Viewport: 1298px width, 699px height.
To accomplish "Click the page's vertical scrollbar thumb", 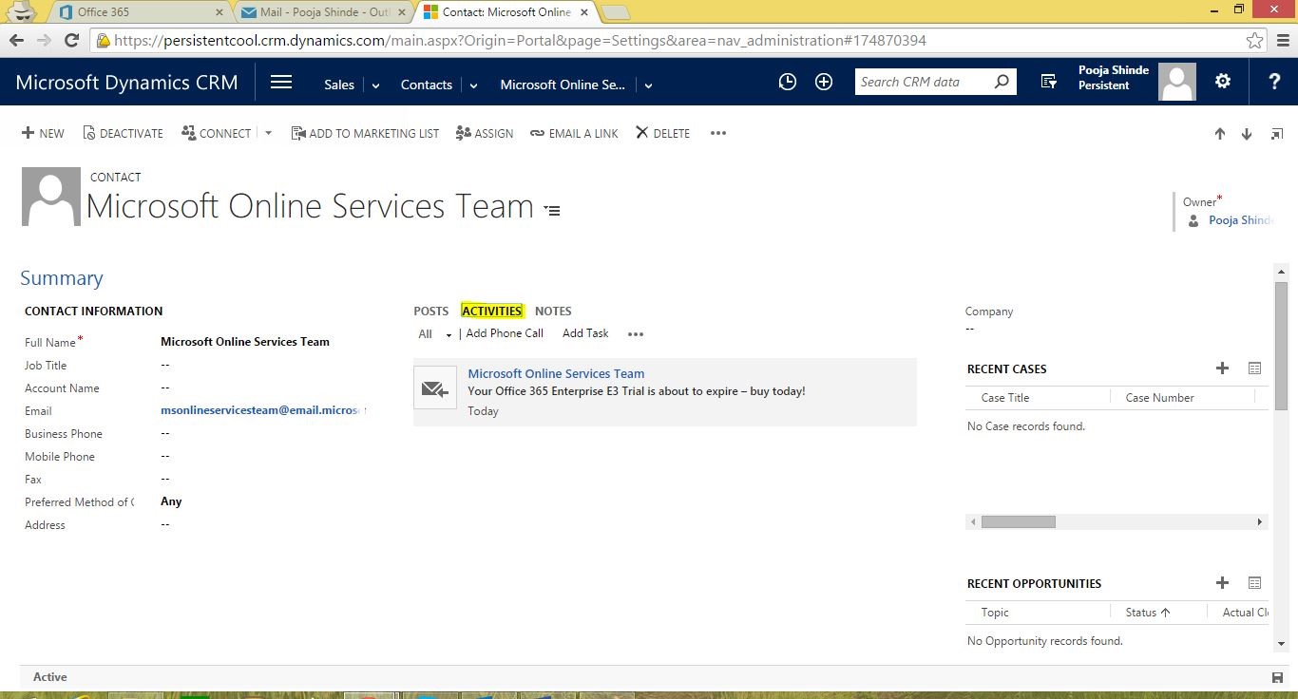I will 1281,346.
